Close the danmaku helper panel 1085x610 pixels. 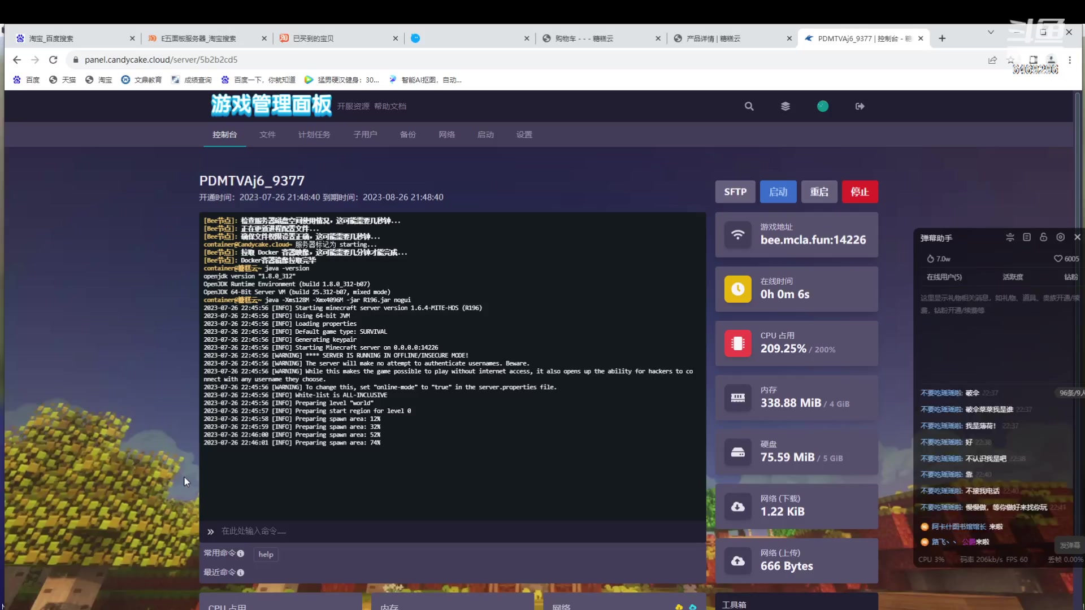[1077, 237]
